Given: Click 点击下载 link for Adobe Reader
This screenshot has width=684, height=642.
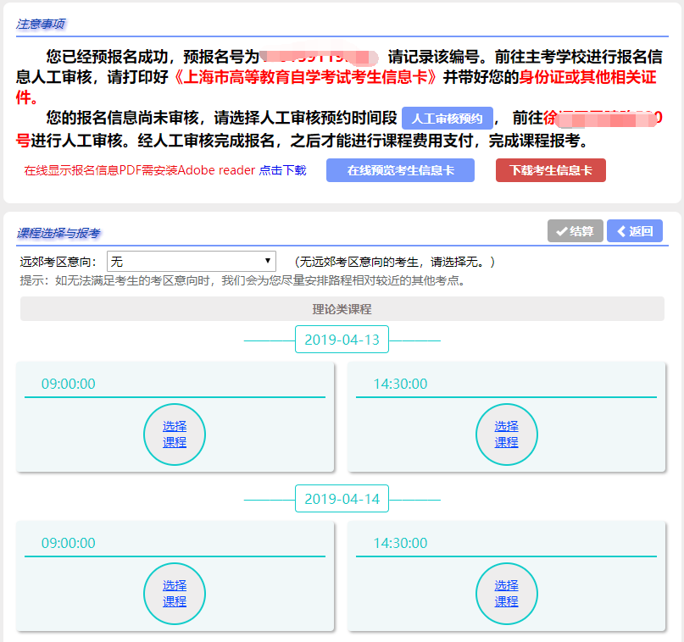Looking at the screenshot, I should [x=282, y=170].
